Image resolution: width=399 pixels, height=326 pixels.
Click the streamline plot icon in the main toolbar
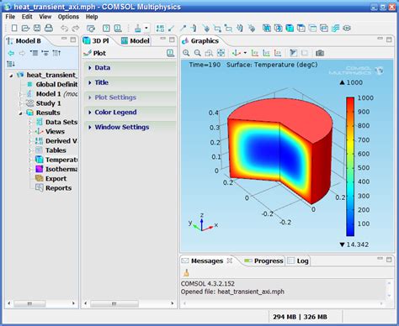click(335, 28)
